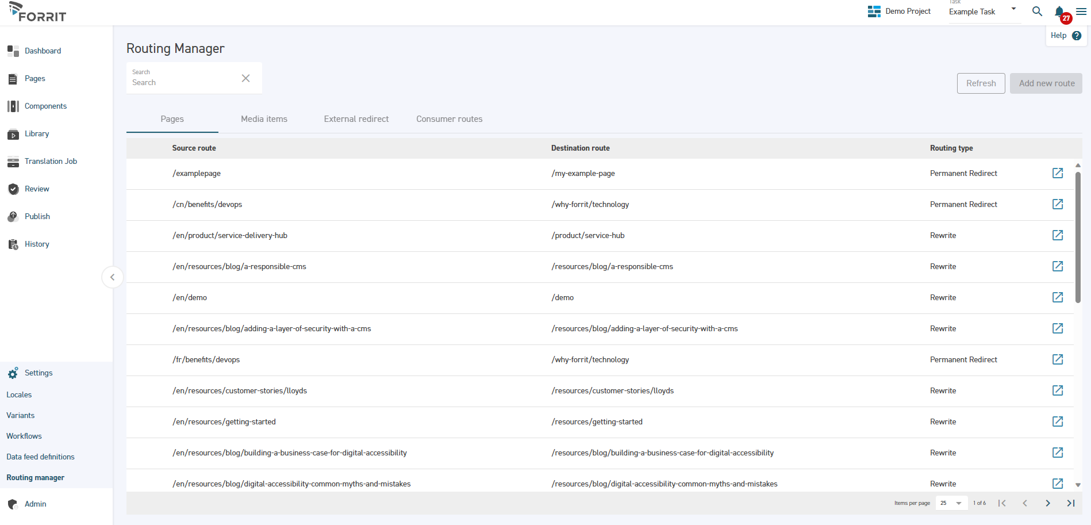View the History panel
This screenshot has height=525, width=1091.
coord(36,244)
